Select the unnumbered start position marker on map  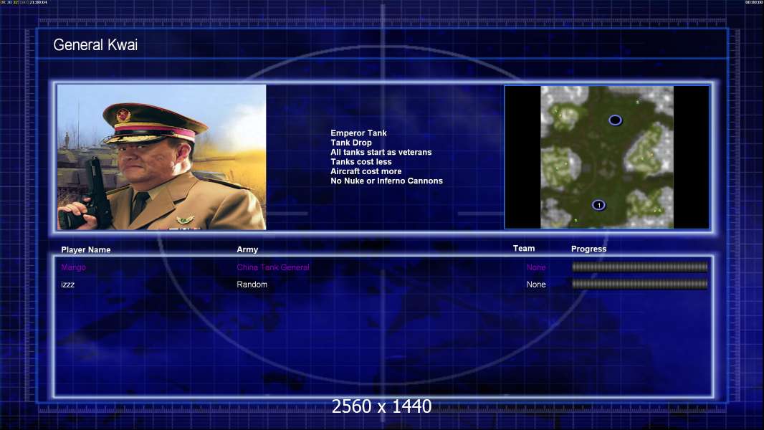click(616, 120)
